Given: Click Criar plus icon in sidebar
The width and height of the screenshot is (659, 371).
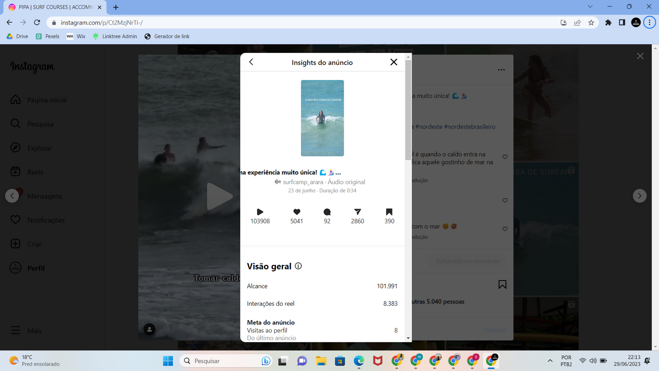Looking at the screenshot, I should 15,244.
